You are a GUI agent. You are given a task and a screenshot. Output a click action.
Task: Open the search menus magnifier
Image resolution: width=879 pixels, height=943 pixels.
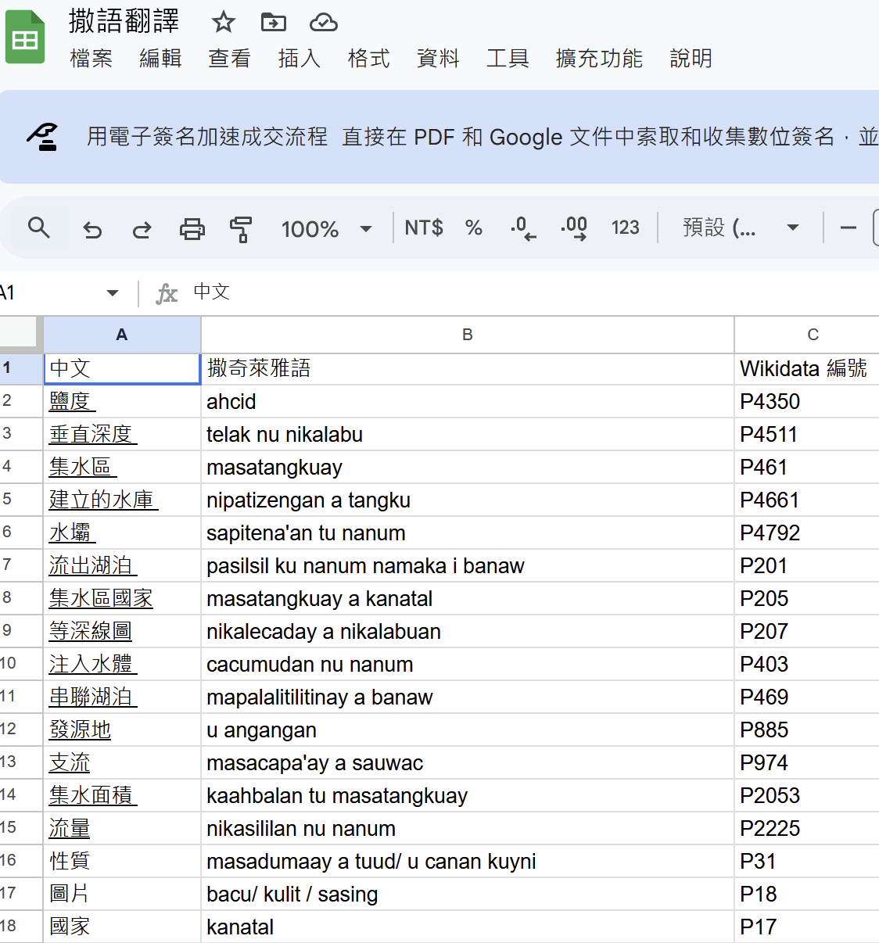pyautogui.click(x=38, y=228)
